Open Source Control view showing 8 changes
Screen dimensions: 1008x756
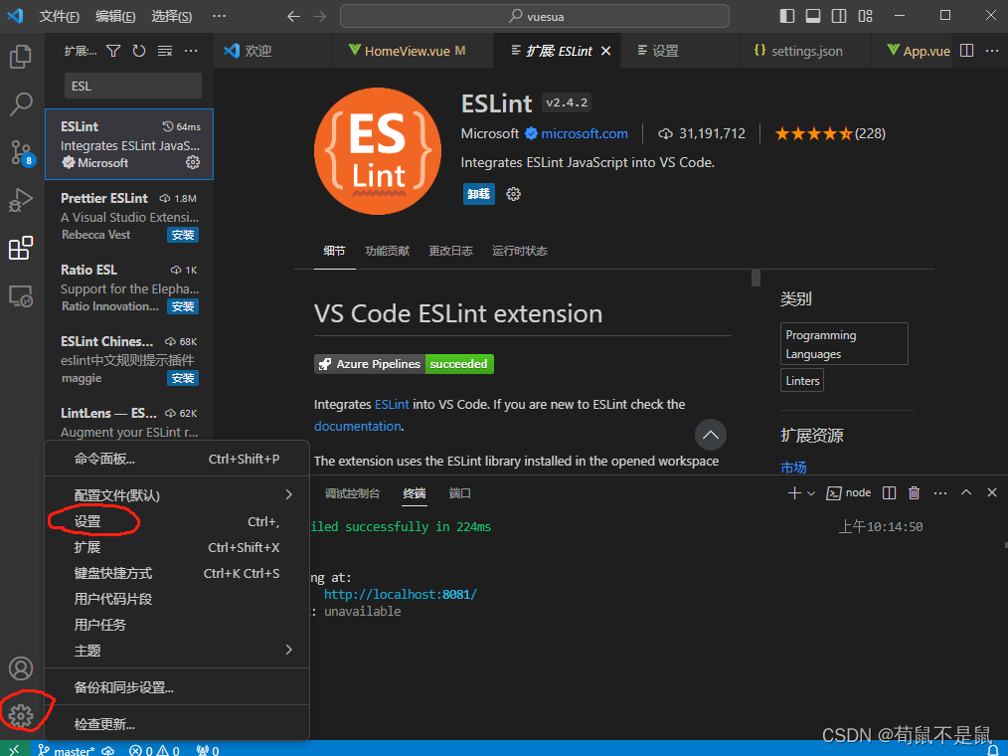[22, 152]
